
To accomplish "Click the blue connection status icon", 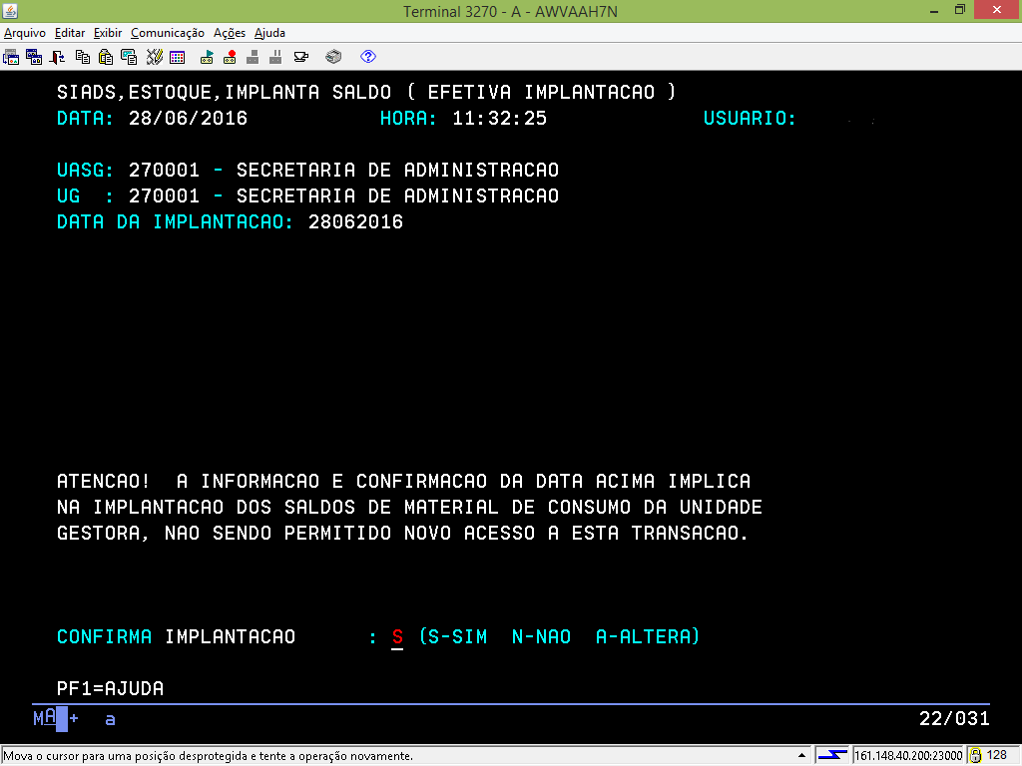I will pos(832,755).
